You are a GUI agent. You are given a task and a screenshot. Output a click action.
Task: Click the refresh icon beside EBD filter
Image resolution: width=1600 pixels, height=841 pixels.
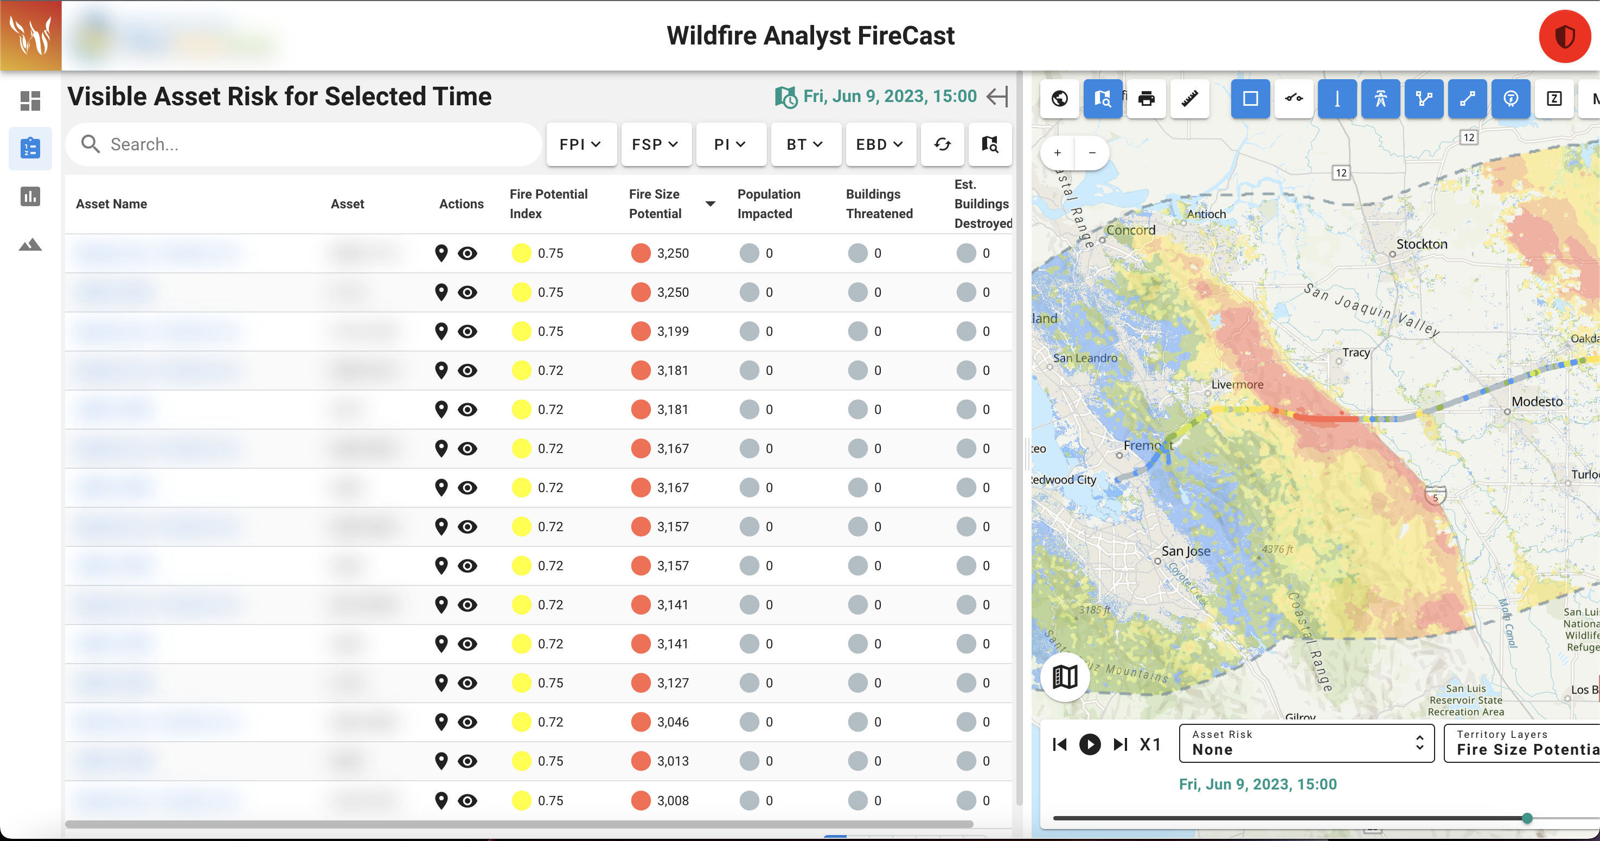[x=942, y=144]
